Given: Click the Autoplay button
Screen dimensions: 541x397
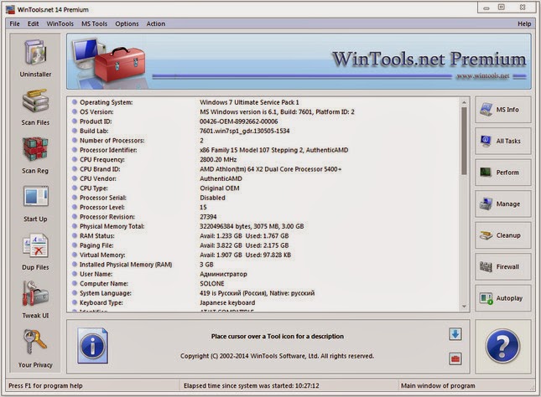Looking at the screenshot, I should 502,298.
